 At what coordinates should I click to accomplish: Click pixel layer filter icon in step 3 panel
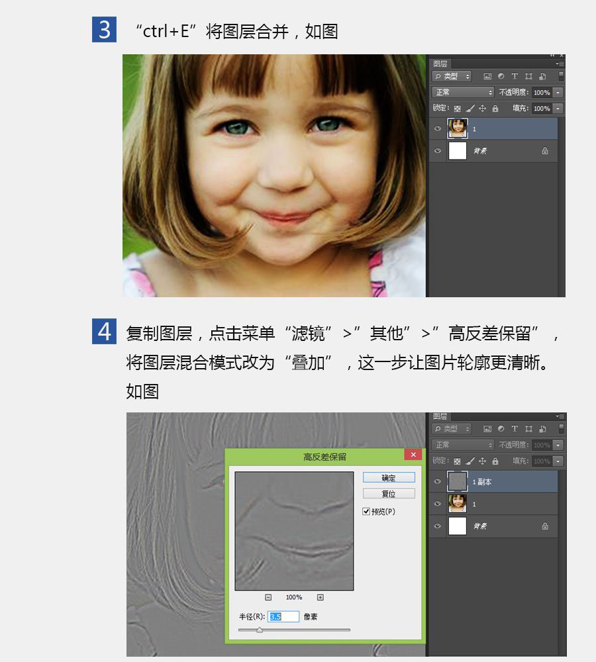click(x=487, y=76)
